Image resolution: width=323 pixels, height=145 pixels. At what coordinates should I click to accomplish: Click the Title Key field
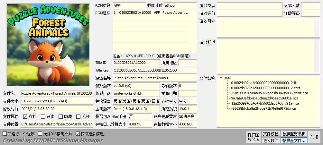coord(154,70)
